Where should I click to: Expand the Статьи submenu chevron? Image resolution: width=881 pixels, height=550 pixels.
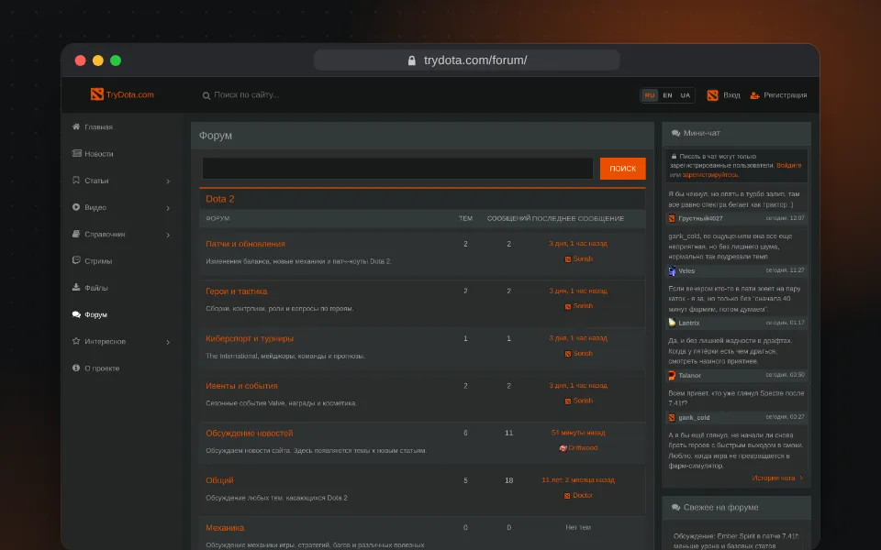[168, 181]
